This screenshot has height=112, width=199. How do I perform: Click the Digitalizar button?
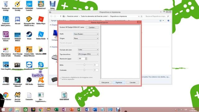[119, 82]
